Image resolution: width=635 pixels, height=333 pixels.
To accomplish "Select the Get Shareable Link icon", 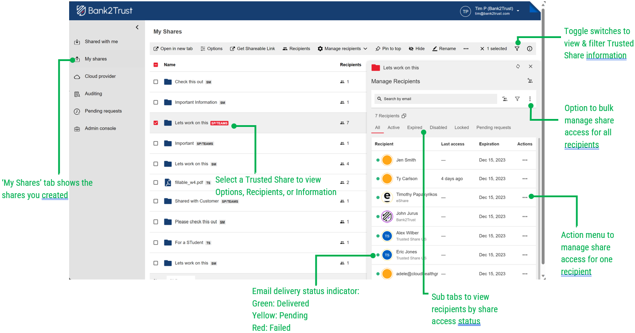I will click(232, 48).
